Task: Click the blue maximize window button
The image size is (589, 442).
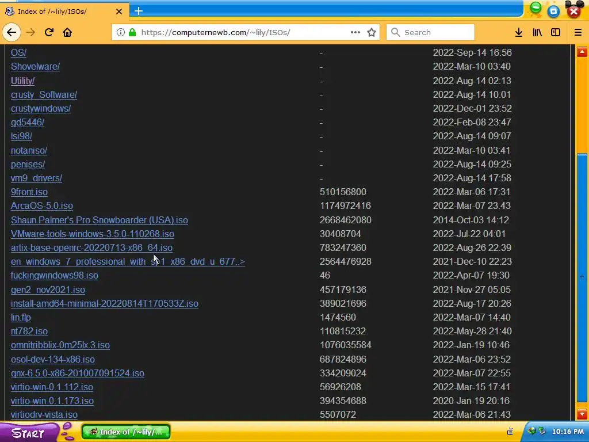Action: tap(553, 12)
